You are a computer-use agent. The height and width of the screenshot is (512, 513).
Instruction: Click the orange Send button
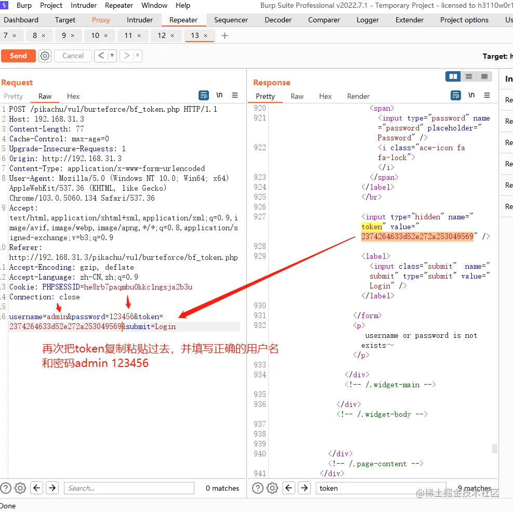click(x=18, y=56)
